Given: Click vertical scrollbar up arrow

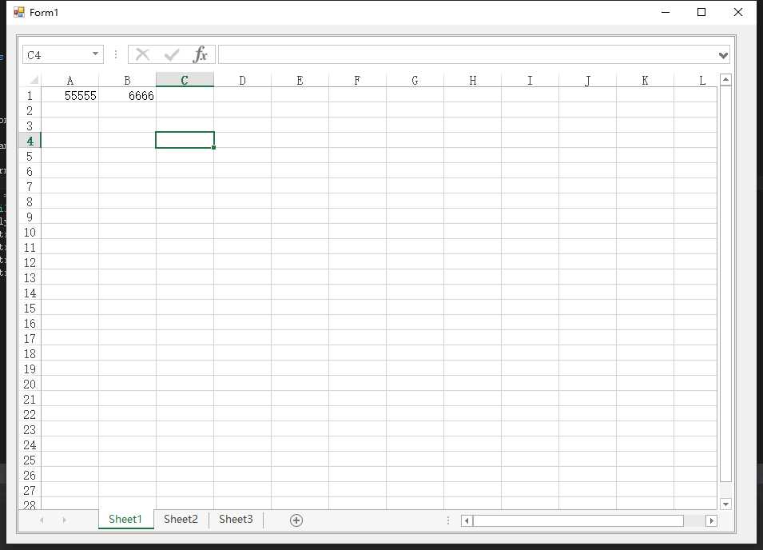Looking at the screenshot, I should point(725,80).
